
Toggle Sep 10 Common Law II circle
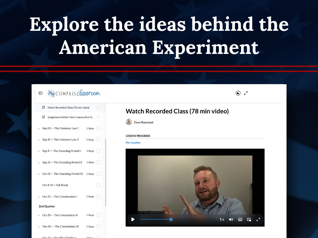pyautogui.click(x=98, y=139)
